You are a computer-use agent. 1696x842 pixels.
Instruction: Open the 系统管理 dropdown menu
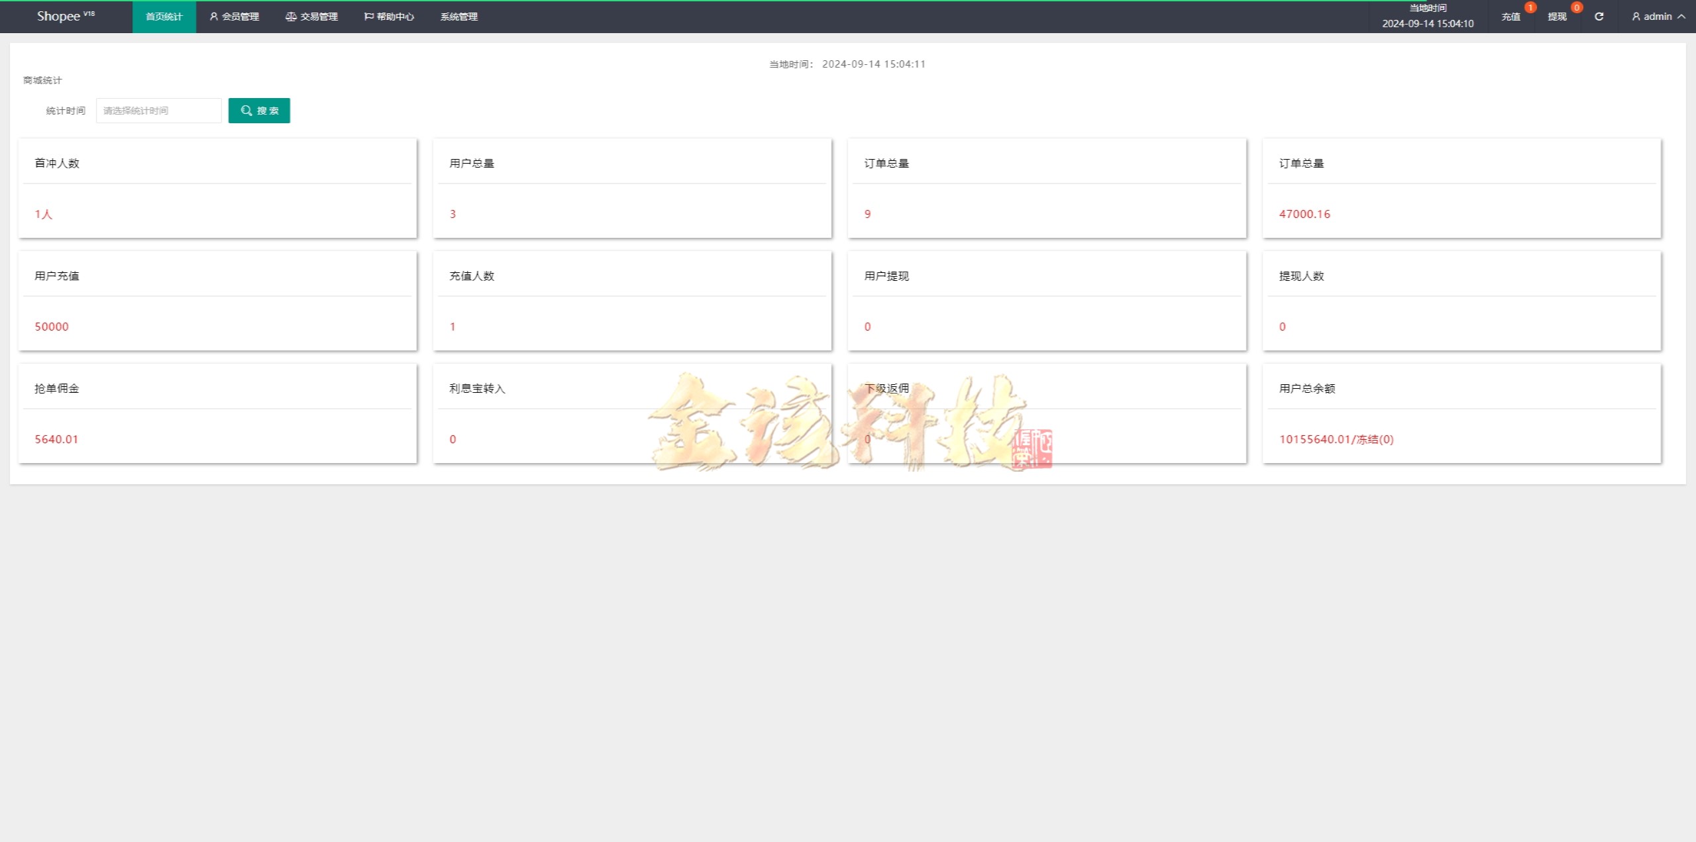458,17
